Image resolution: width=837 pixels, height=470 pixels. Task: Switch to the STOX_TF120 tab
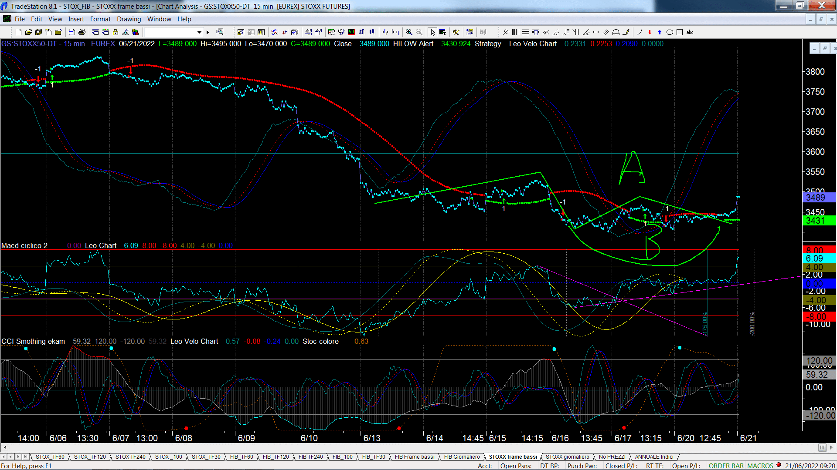pos(90,457)
